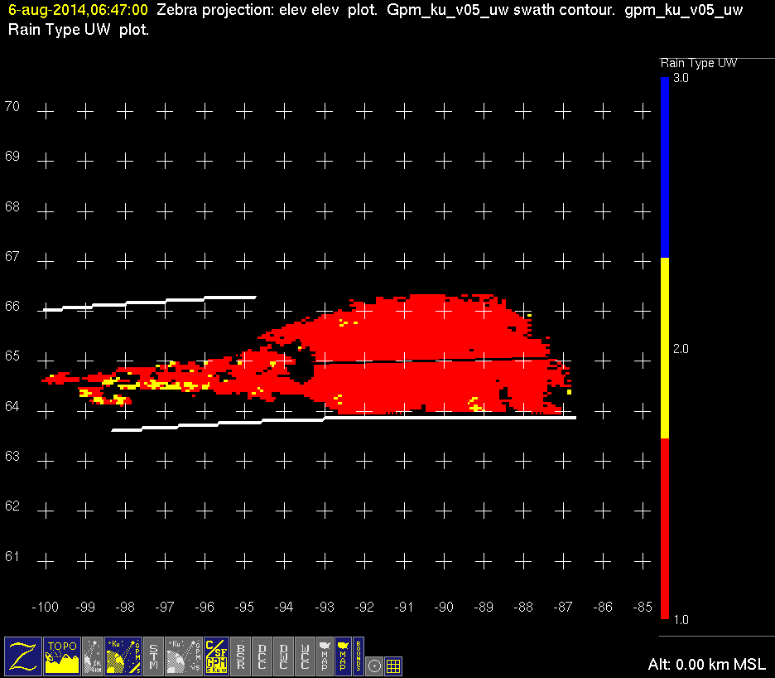Viewport: 775px width, 678px height.
Task: Click the 'Alt: 0.00 km MSL' readout
Action: click(707, 664)
